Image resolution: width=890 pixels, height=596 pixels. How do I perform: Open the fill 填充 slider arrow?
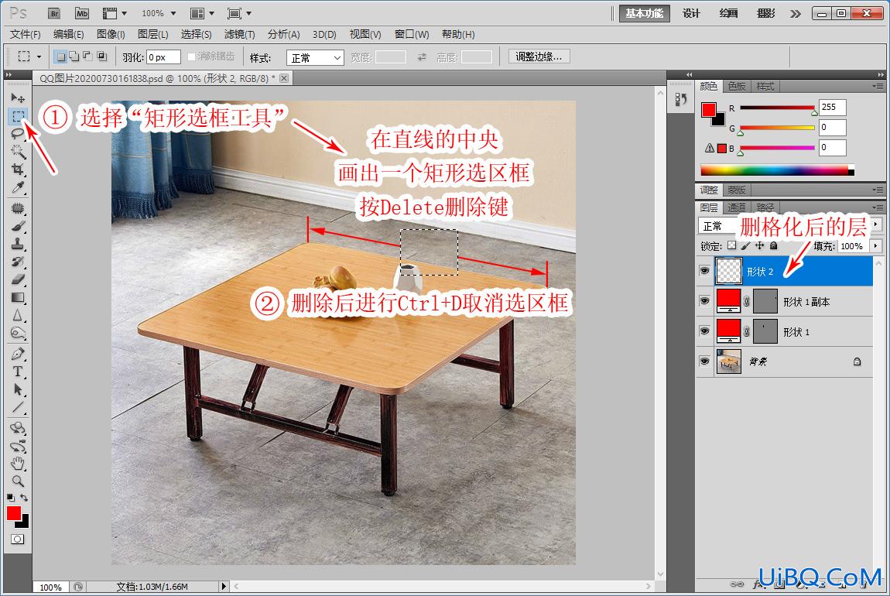[876, 246]
